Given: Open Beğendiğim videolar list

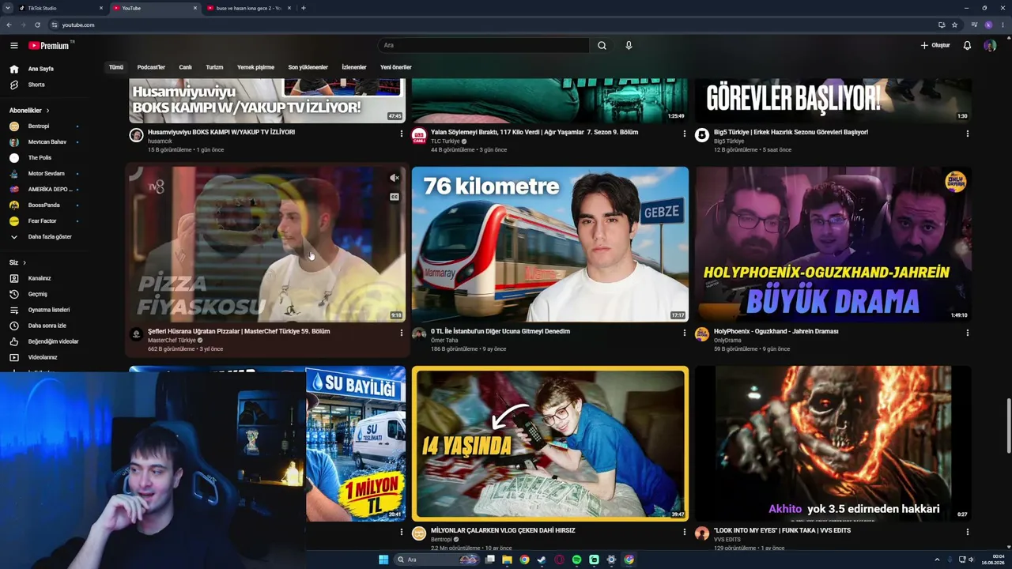Looking at the screenshot, I should click(x=53, y=341).
